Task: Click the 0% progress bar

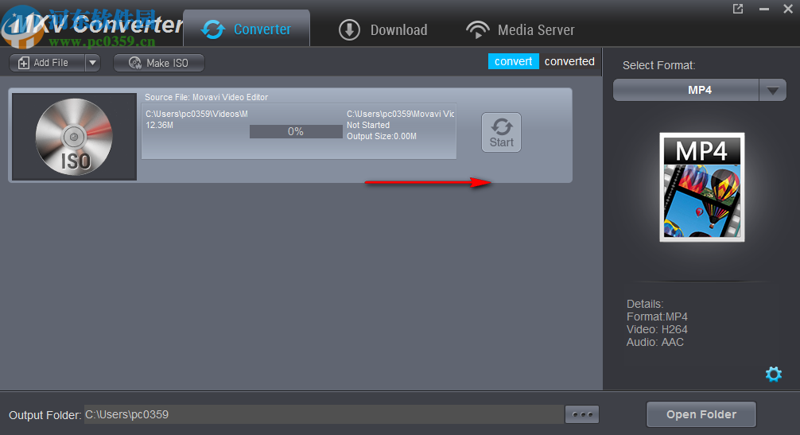Action: (x=296, y=131)
